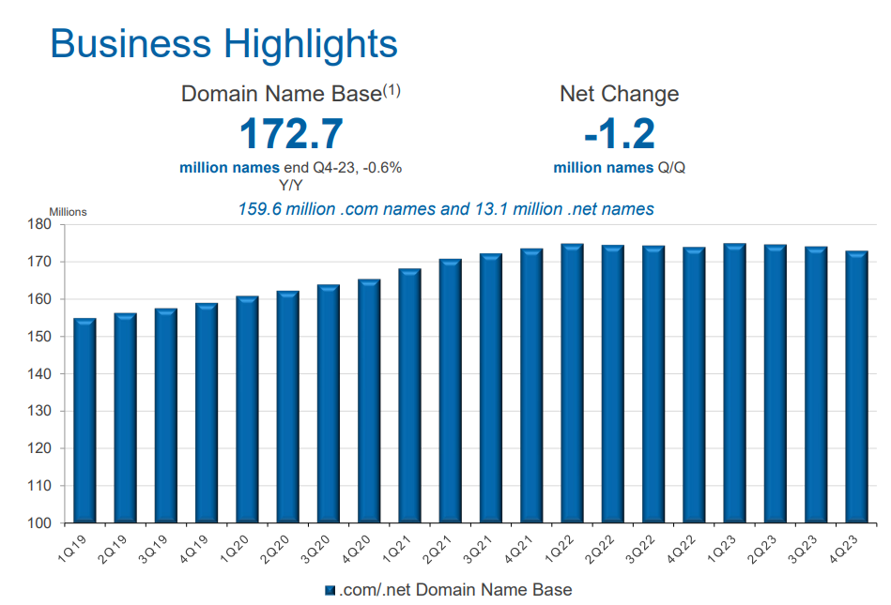891x605 pixels.
Task: Click the 130 y-axis label
Action: [39, 411]
